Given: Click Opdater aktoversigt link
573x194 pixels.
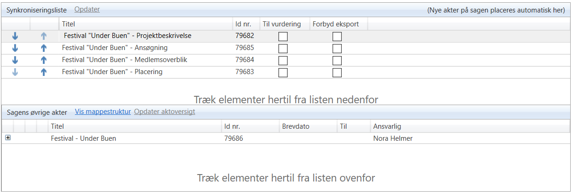Looking at the screenshot, I should [x=164, y=112].
